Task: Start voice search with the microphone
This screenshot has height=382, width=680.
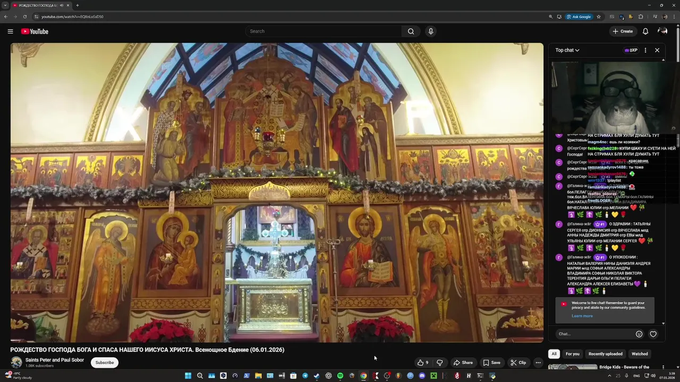Action: coord(431,31)
